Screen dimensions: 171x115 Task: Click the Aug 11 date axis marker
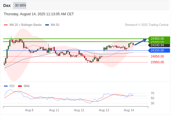(54, 110)
